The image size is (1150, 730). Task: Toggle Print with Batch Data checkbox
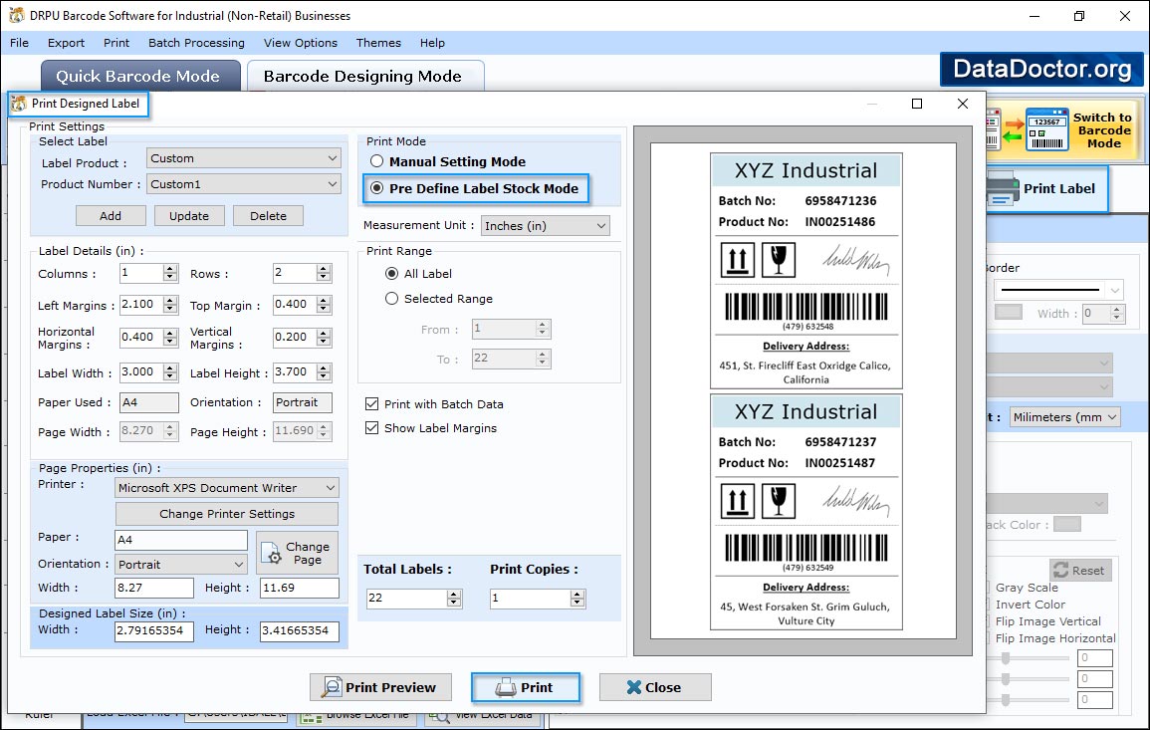point(371,404)
